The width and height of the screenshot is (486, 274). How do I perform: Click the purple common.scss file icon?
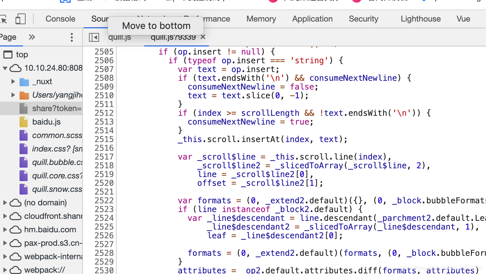(x=24, y=135)
